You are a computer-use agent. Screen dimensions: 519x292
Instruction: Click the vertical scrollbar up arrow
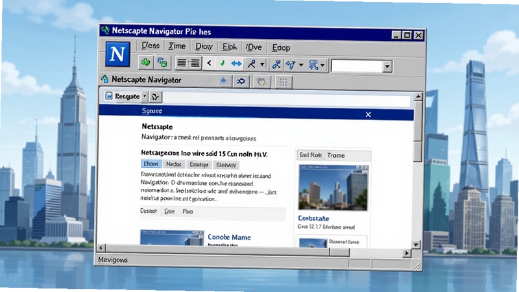click(x=418, y=96)
